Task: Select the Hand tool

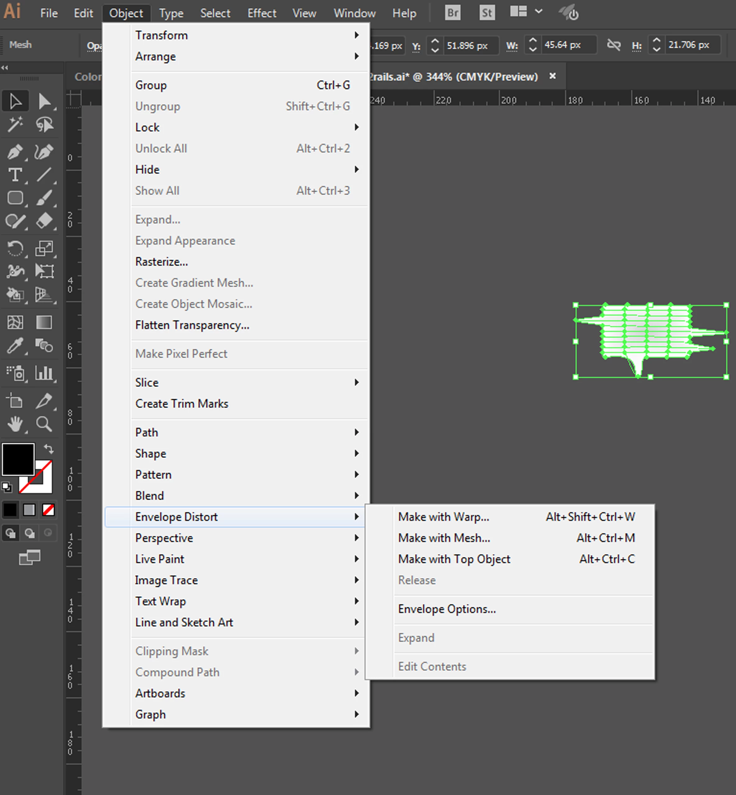Action: click(15, 425)
